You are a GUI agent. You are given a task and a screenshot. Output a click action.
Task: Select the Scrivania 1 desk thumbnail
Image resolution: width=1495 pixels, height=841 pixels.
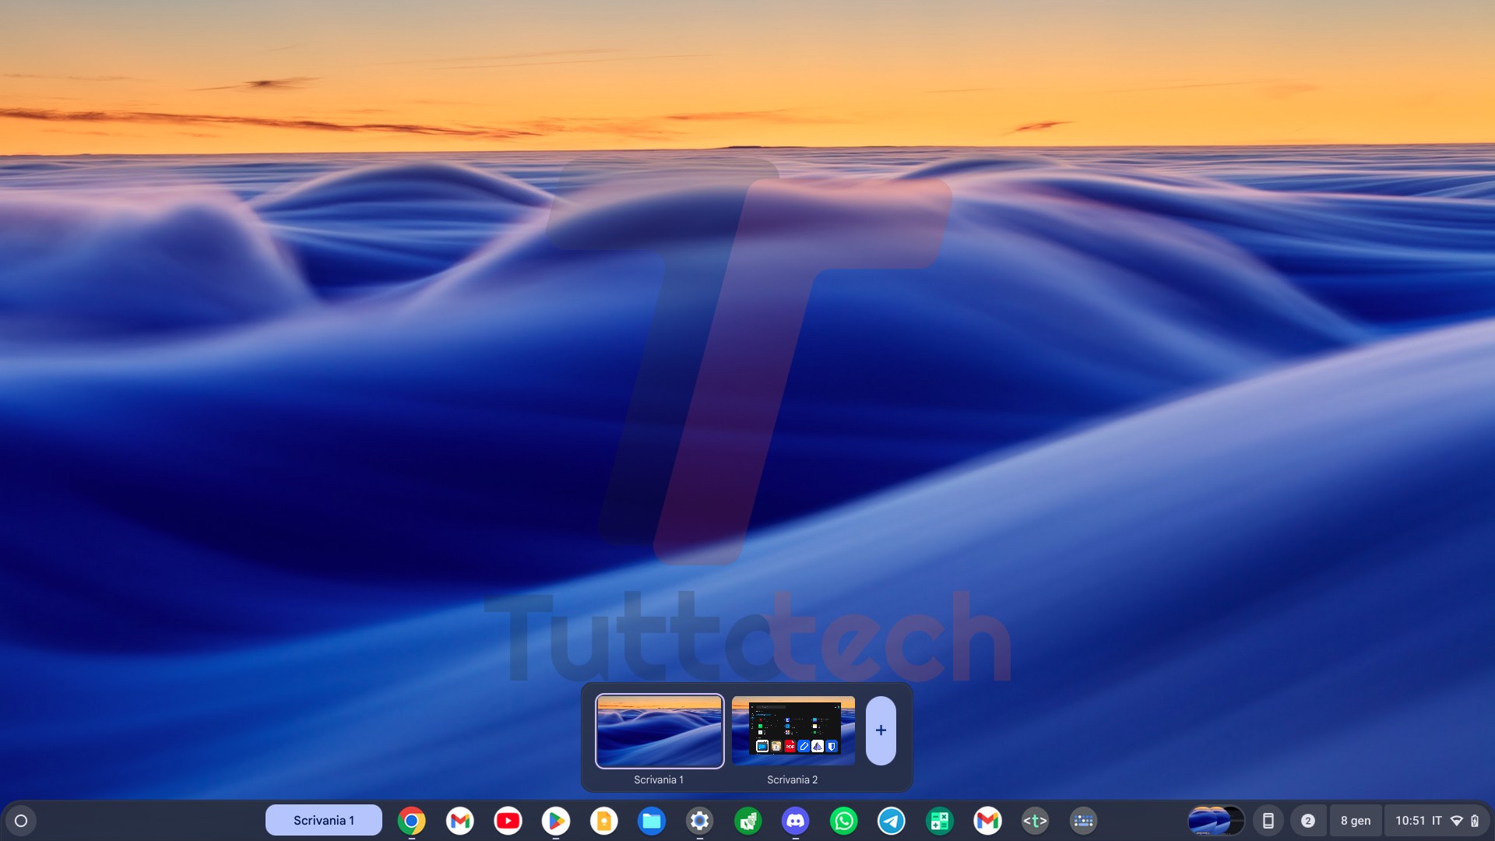(660, 730)
